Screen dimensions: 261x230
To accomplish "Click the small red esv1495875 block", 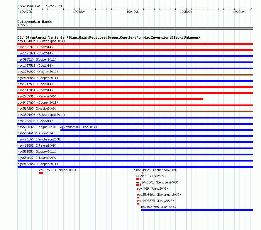I will click(138, 204).
